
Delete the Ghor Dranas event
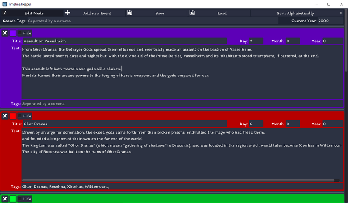[x=5, y=116]
